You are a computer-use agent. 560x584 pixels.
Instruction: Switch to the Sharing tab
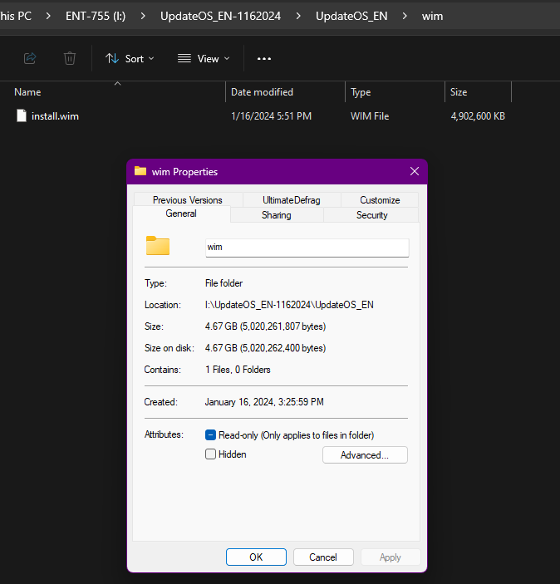point(277,215)
